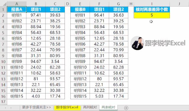Select cell C14 with value 65.45
This screenshot has height=111, width=189.
55,85
